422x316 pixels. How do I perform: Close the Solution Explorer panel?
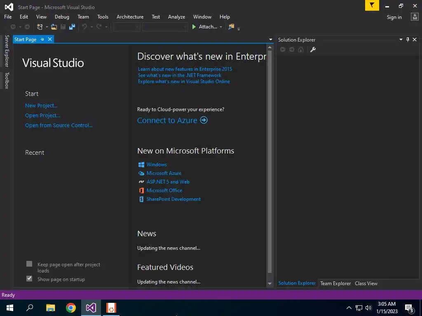tap(415, 39)
